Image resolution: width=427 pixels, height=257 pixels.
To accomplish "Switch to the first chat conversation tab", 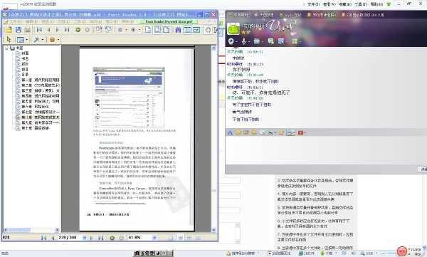I will (x=238, y=15).
